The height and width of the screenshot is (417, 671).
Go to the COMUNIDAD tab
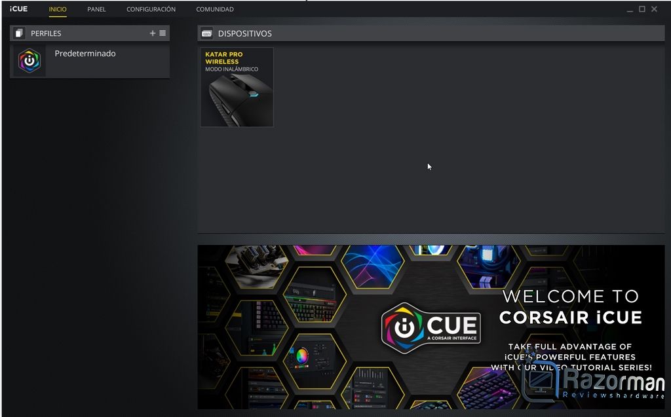click(215, 9)
